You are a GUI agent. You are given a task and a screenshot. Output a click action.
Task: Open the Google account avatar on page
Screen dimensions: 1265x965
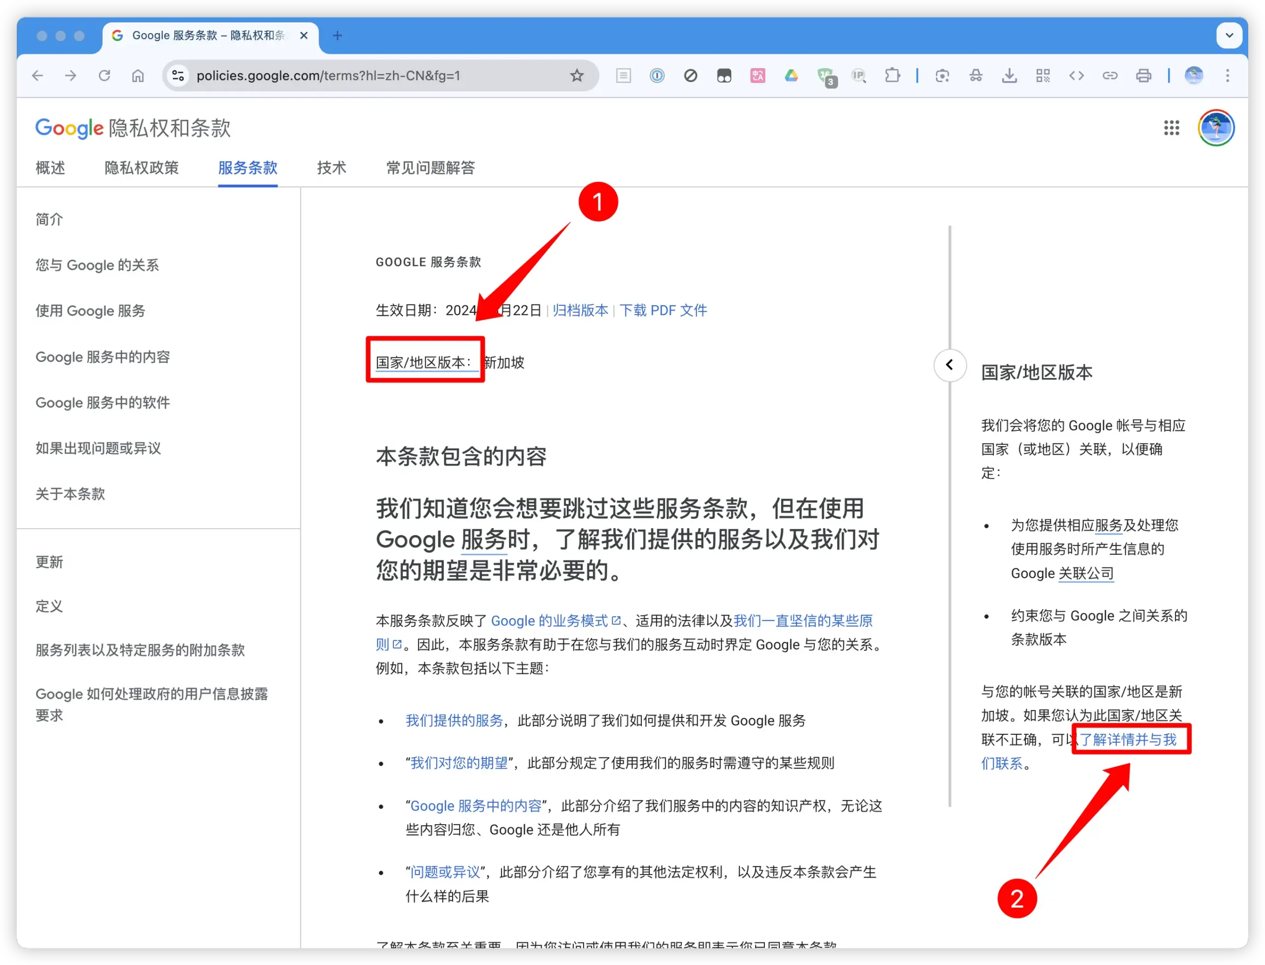(1216, 127)
